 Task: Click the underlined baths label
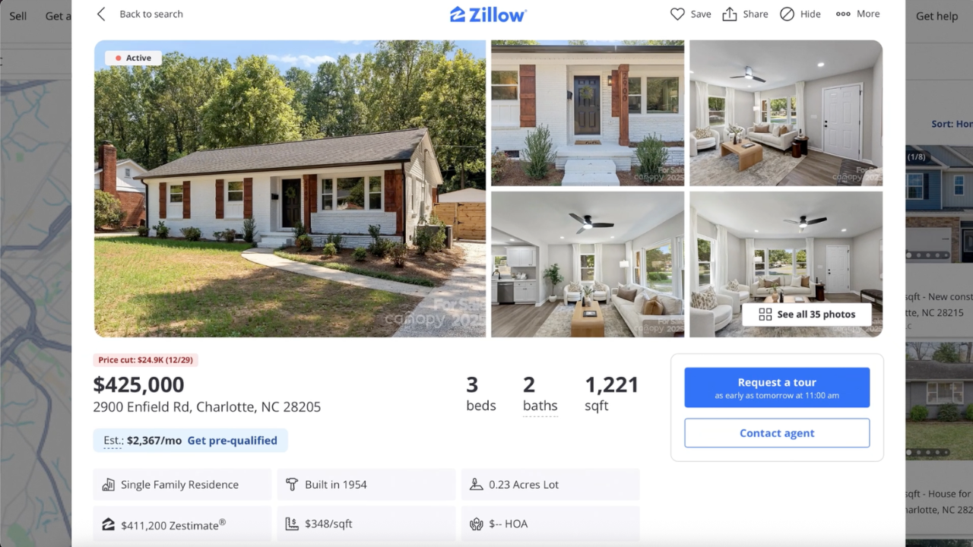pyautogui.click(x=540, y=406)
